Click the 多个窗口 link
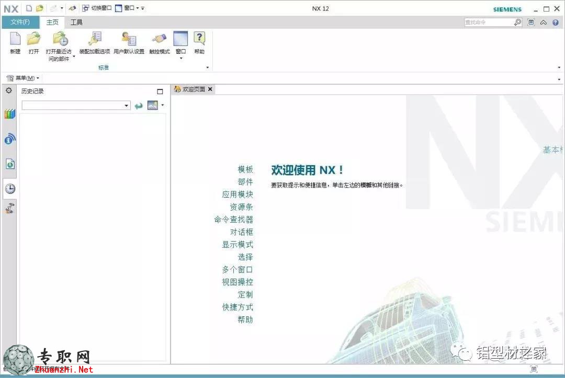The height and width of the screenshot is (378, 565). coord(238,270)
